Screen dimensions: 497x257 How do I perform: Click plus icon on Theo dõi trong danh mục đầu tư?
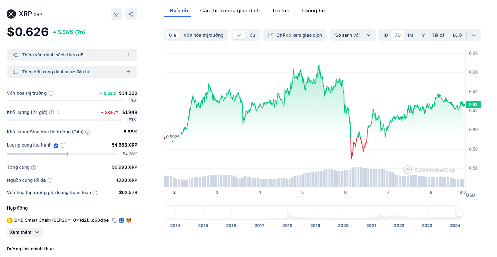click(x=128, y=72)
